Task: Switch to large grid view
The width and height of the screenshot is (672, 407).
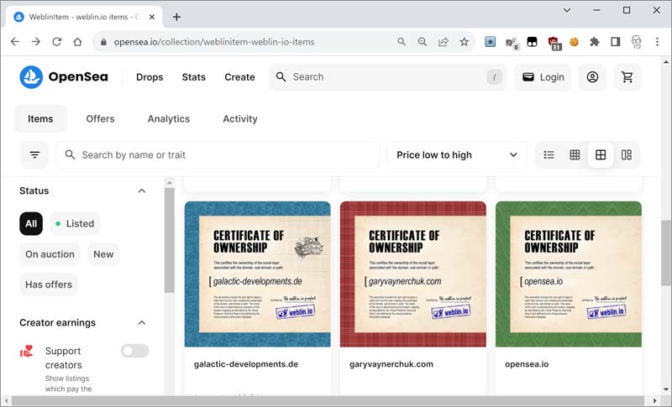Action: 601,154
